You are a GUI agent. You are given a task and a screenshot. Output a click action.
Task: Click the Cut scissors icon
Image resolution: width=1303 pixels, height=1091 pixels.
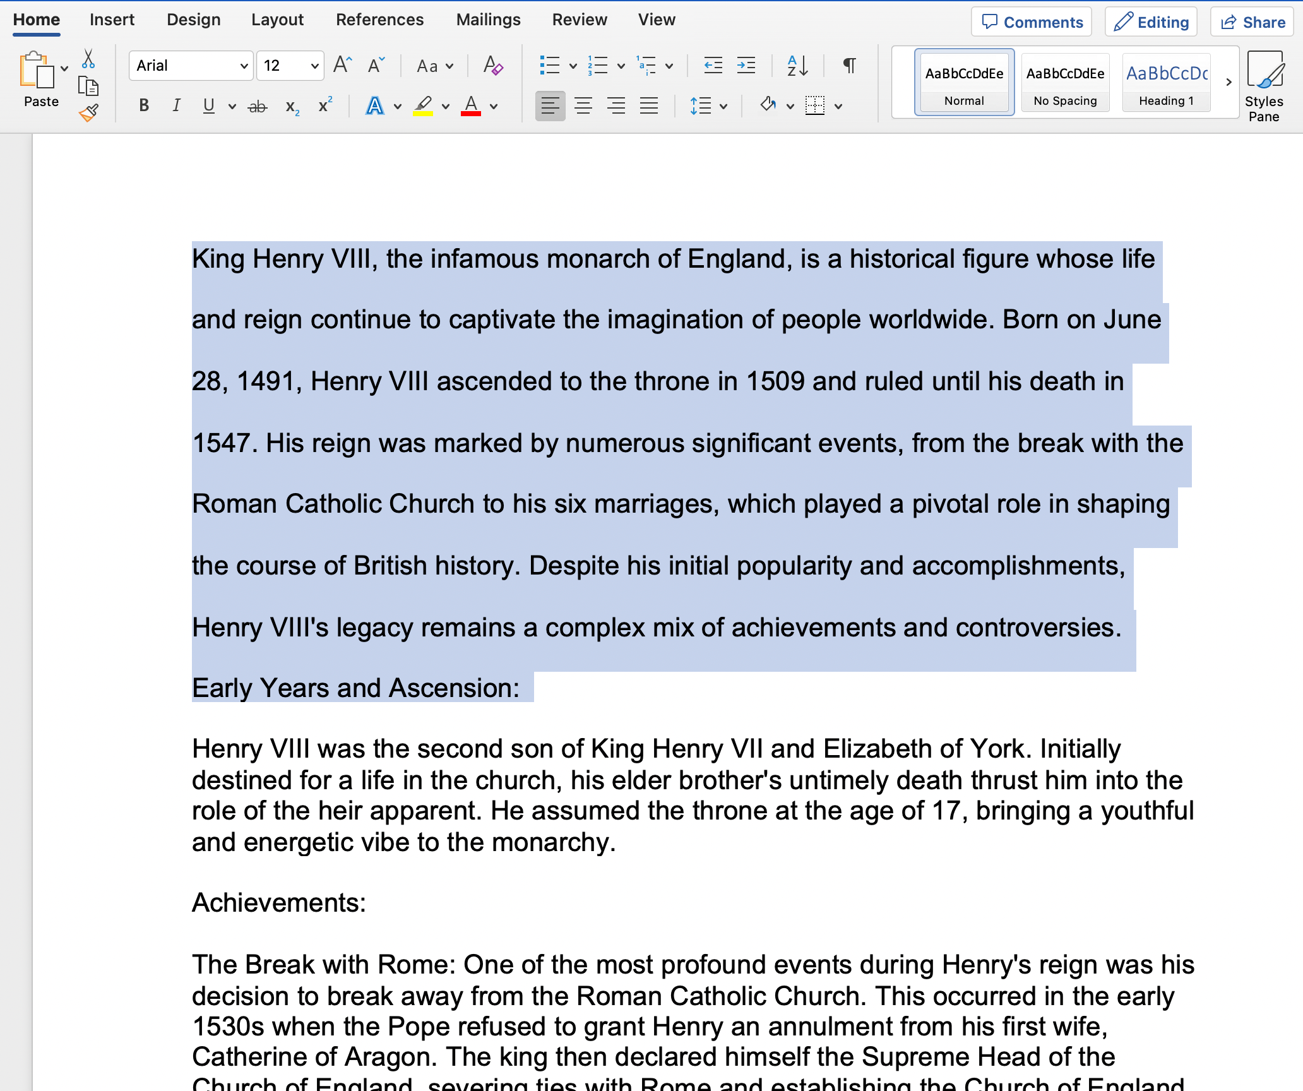click(88, 59)
